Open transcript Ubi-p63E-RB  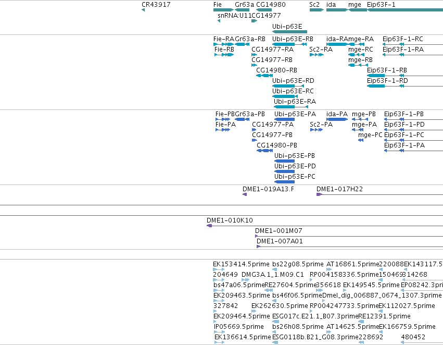pyautogui.click(x=289, y=44)
